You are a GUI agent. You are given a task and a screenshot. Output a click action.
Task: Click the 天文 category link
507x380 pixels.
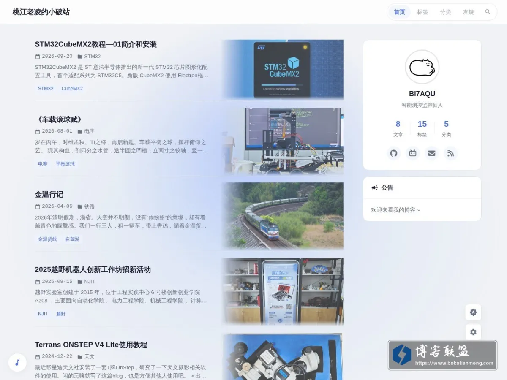(89, 357)
